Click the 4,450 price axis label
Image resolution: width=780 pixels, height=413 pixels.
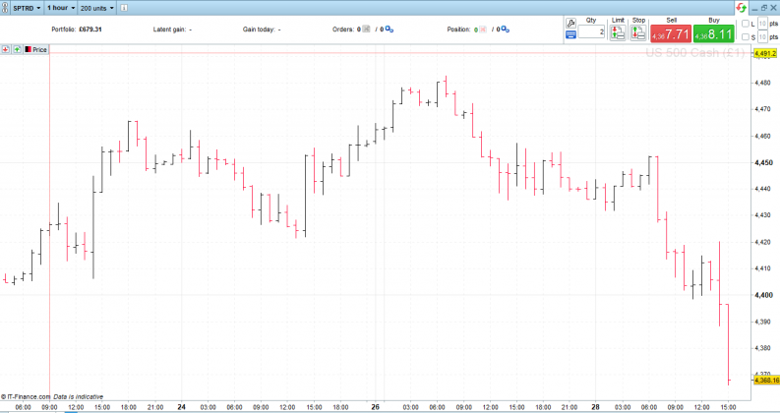pos(763,162)
